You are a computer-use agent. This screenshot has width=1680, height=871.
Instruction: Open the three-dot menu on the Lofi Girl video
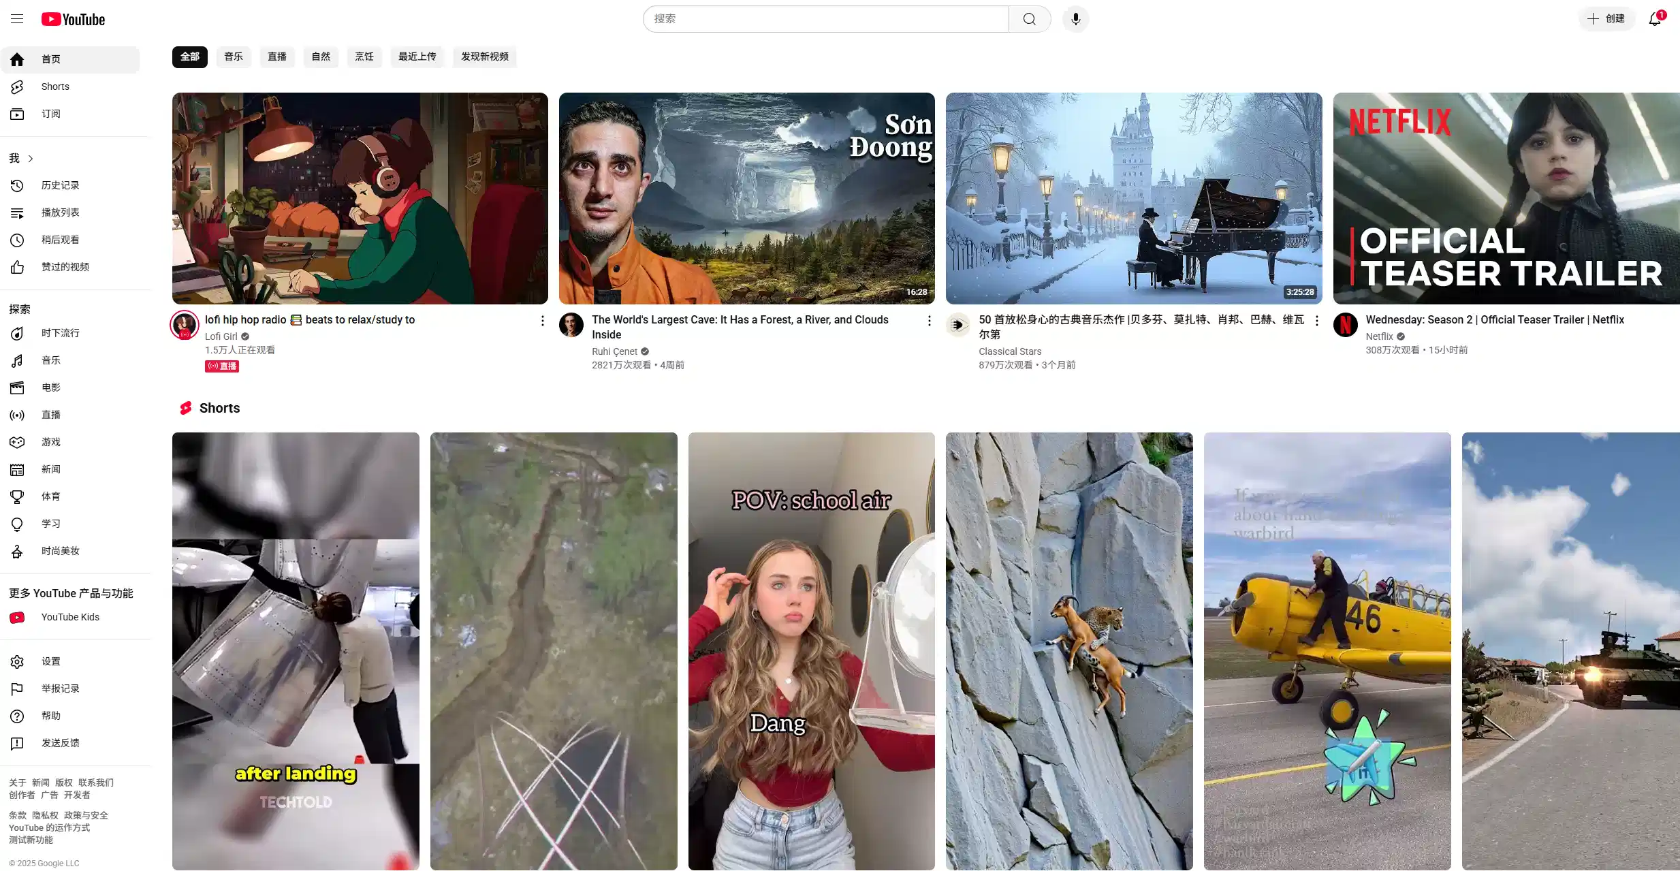tap(541, 320)
